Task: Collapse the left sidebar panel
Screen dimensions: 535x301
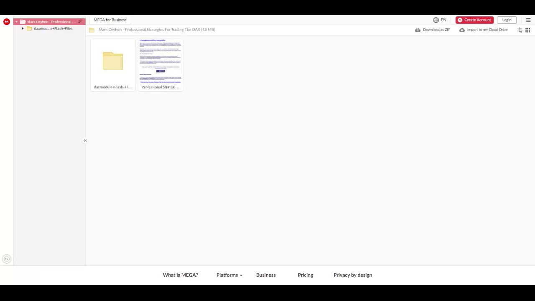Action: 85,140
